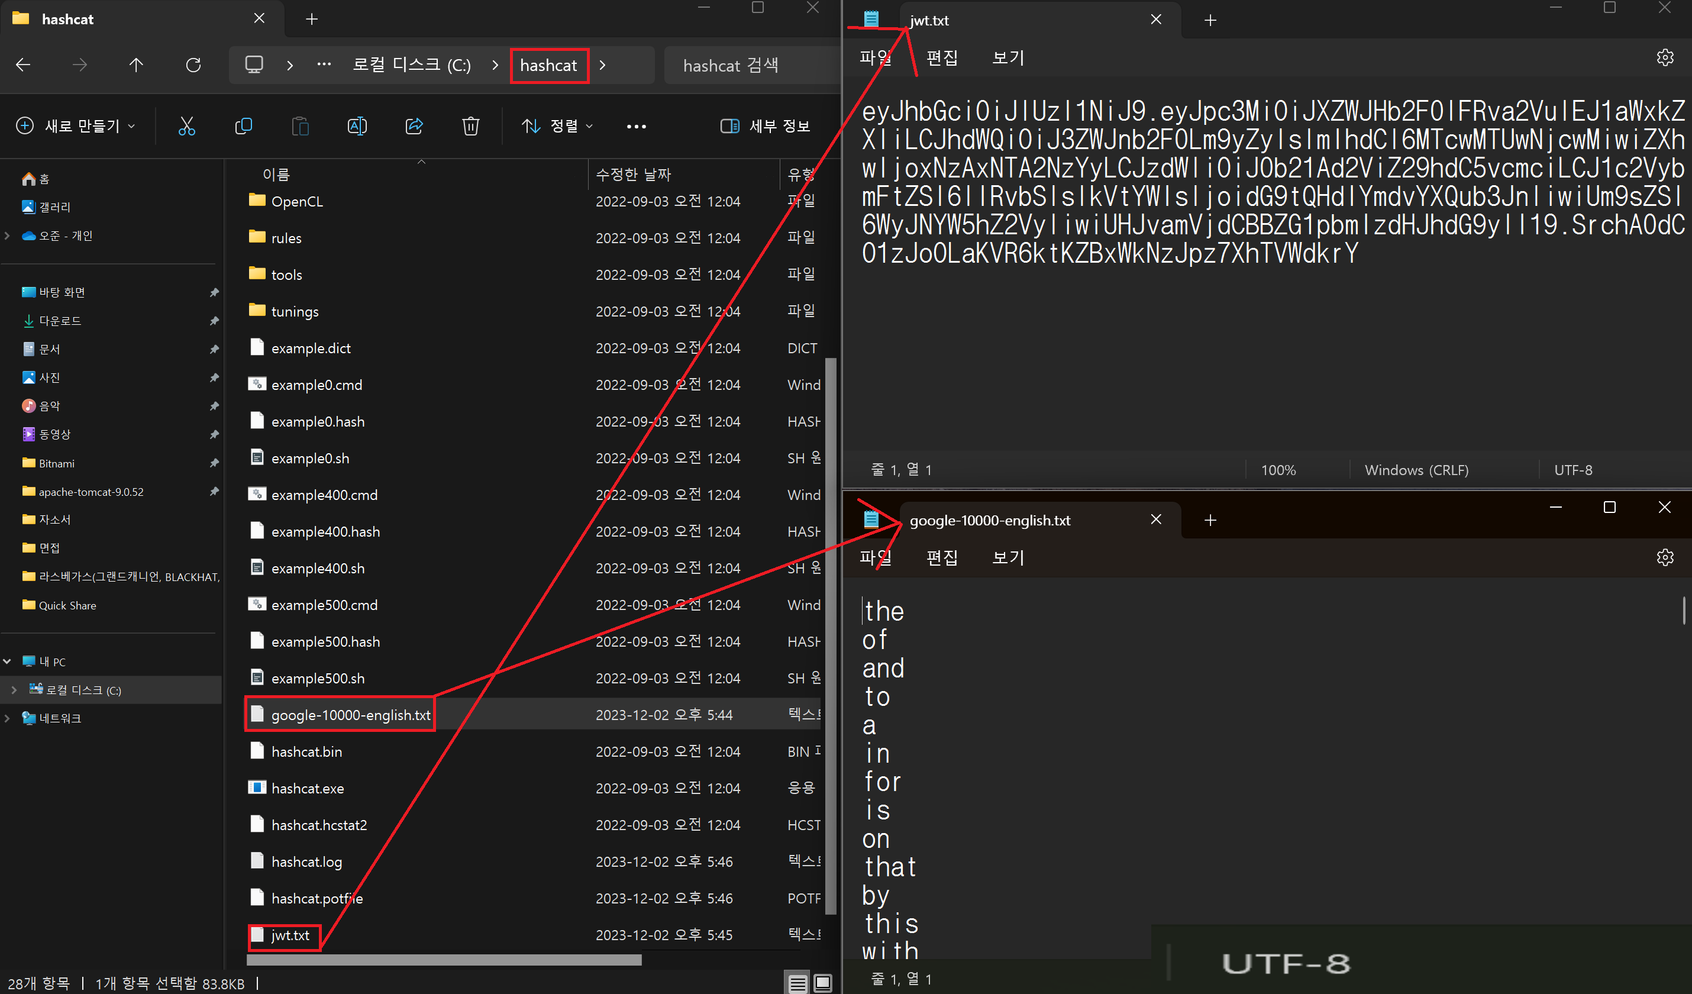
Task: Switch to details list view in status bar
Action: (797, 983)
